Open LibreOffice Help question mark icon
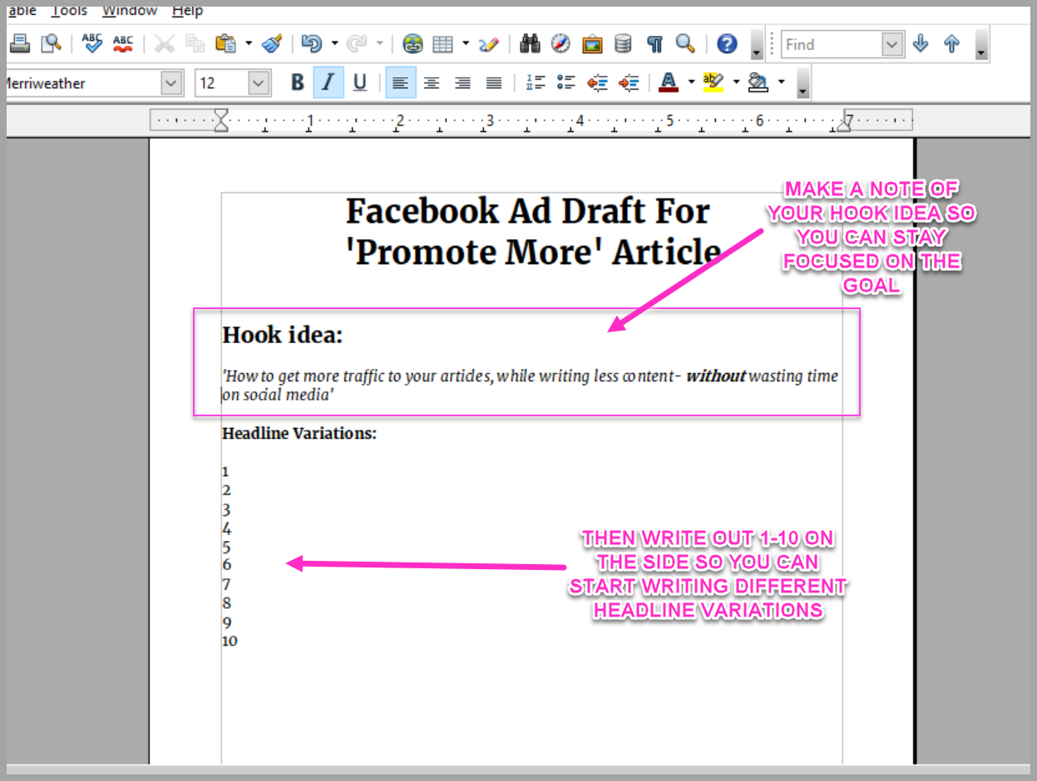Image resolution: width=1037 pixels, height=781 pixels. point(727,44)
